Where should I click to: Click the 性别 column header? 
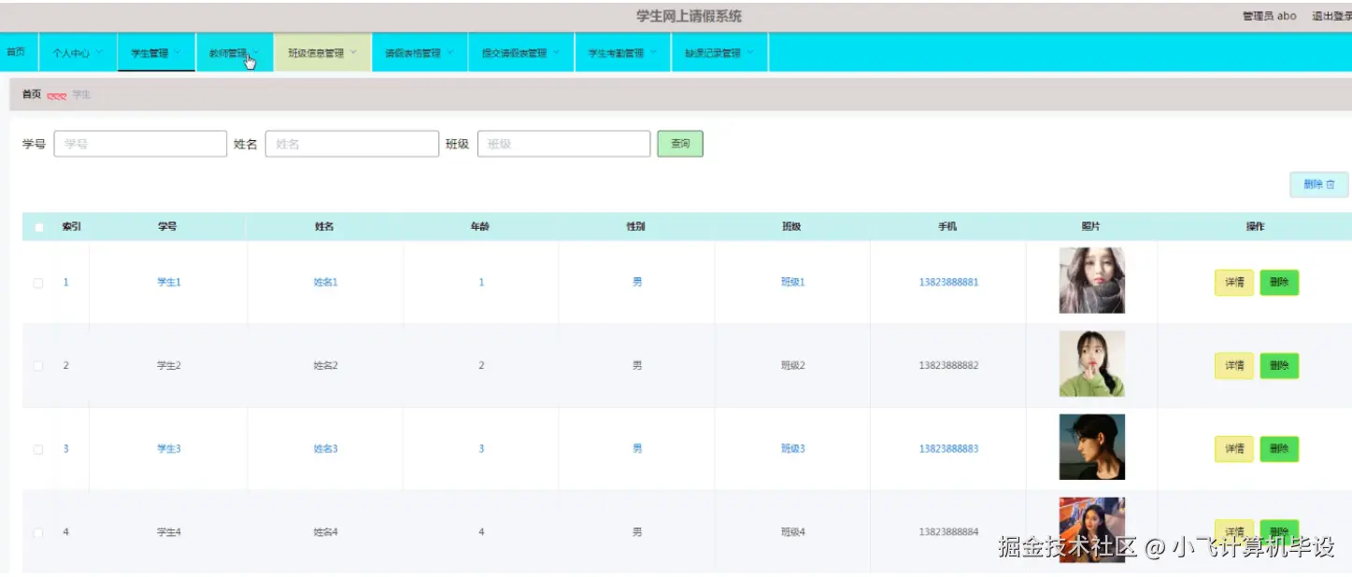coord(636,227)
